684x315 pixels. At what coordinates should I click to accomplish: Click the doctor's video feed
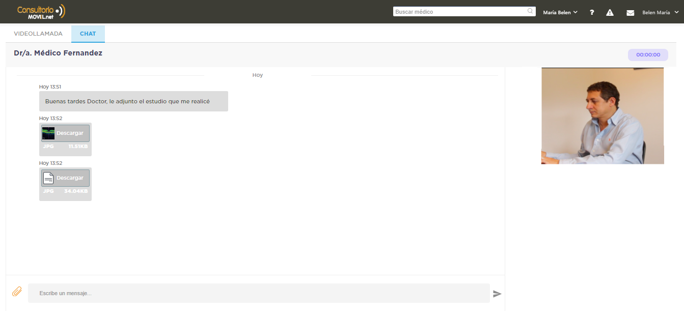[603, 116]
